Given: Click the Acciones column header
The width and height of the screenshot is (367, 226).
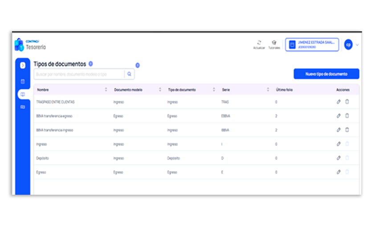Looking at the screenshot, I should [343, 90].
